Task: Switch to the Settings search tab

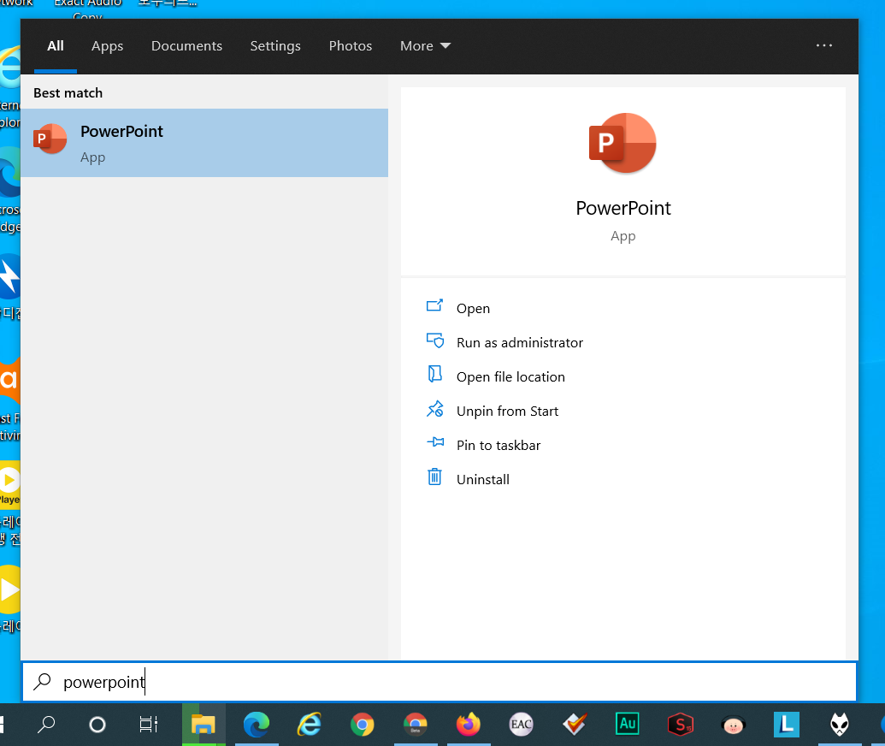Action: (x=275, y=45)
